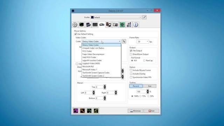Click the Right margin input field
This screenshot has width=224, height=126.
click(x=111, y=92)
